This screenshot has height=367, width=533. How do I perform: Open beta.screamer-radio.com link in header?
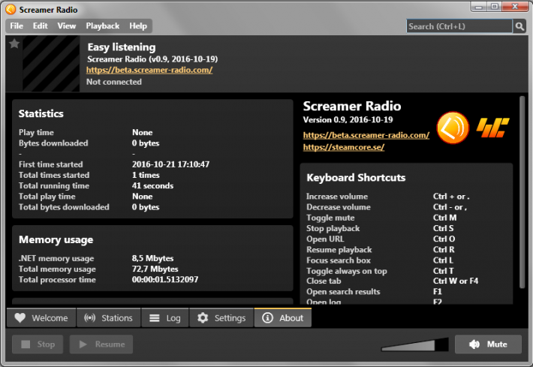[149, 70]
